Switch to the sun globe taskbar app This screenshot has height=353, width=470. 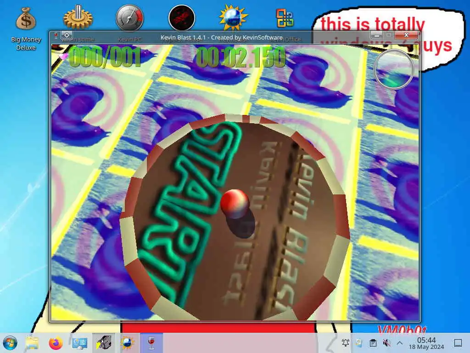(128, 343)
